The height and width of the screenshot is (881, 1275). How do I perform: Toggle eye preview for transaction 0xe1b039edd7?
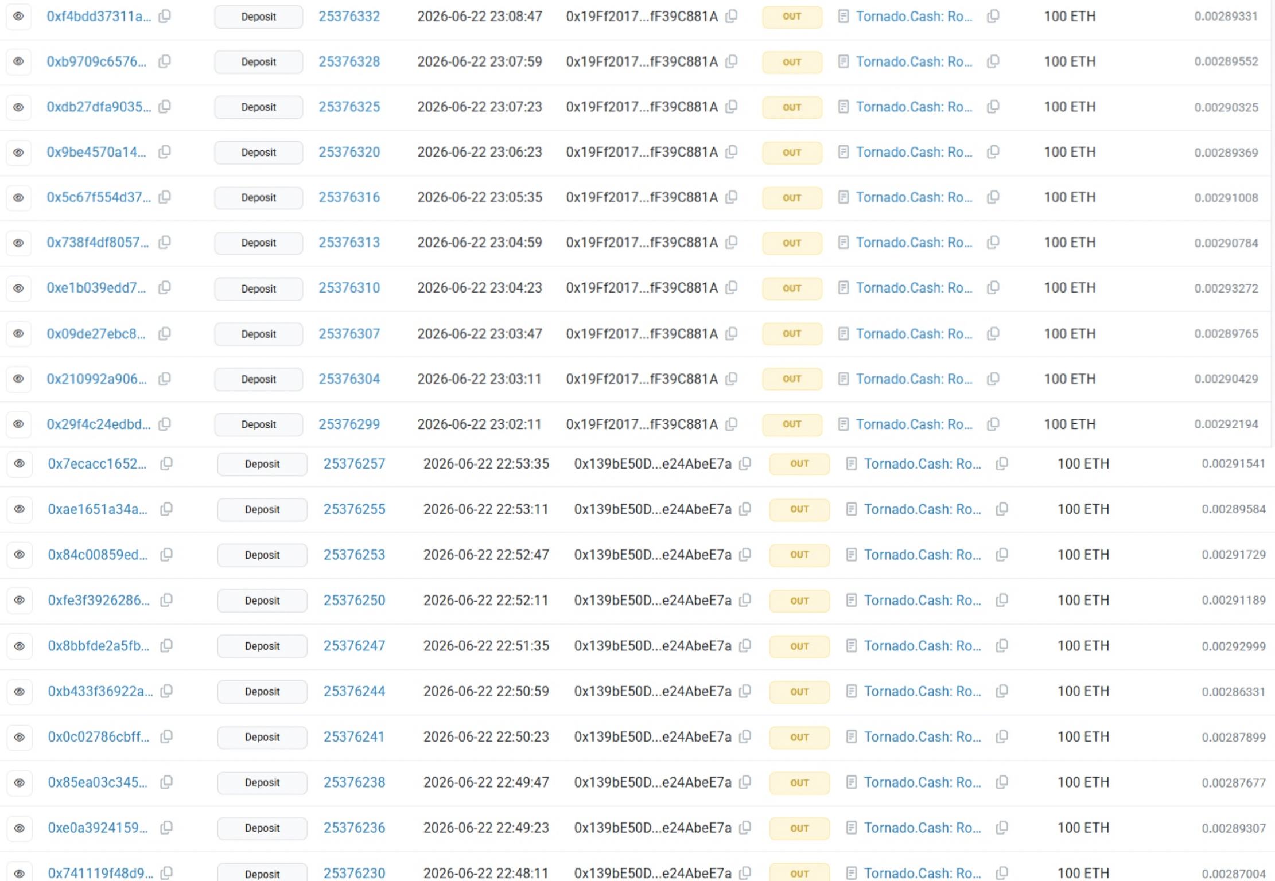coord(18,288)
